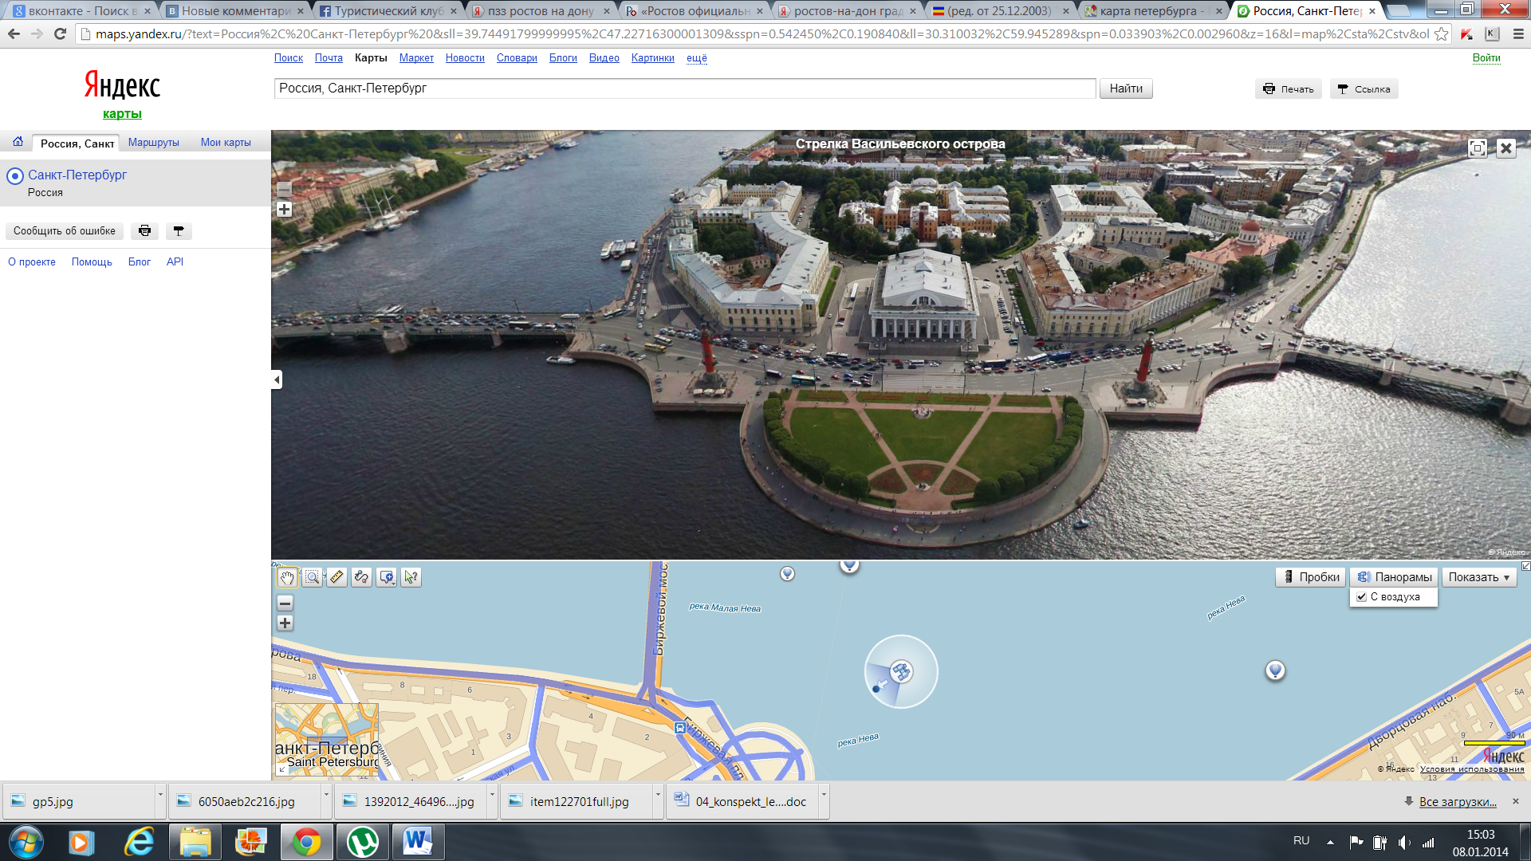
Task: Open the add placemark tool
Action: pyautogui.click(x=387, y=577)
